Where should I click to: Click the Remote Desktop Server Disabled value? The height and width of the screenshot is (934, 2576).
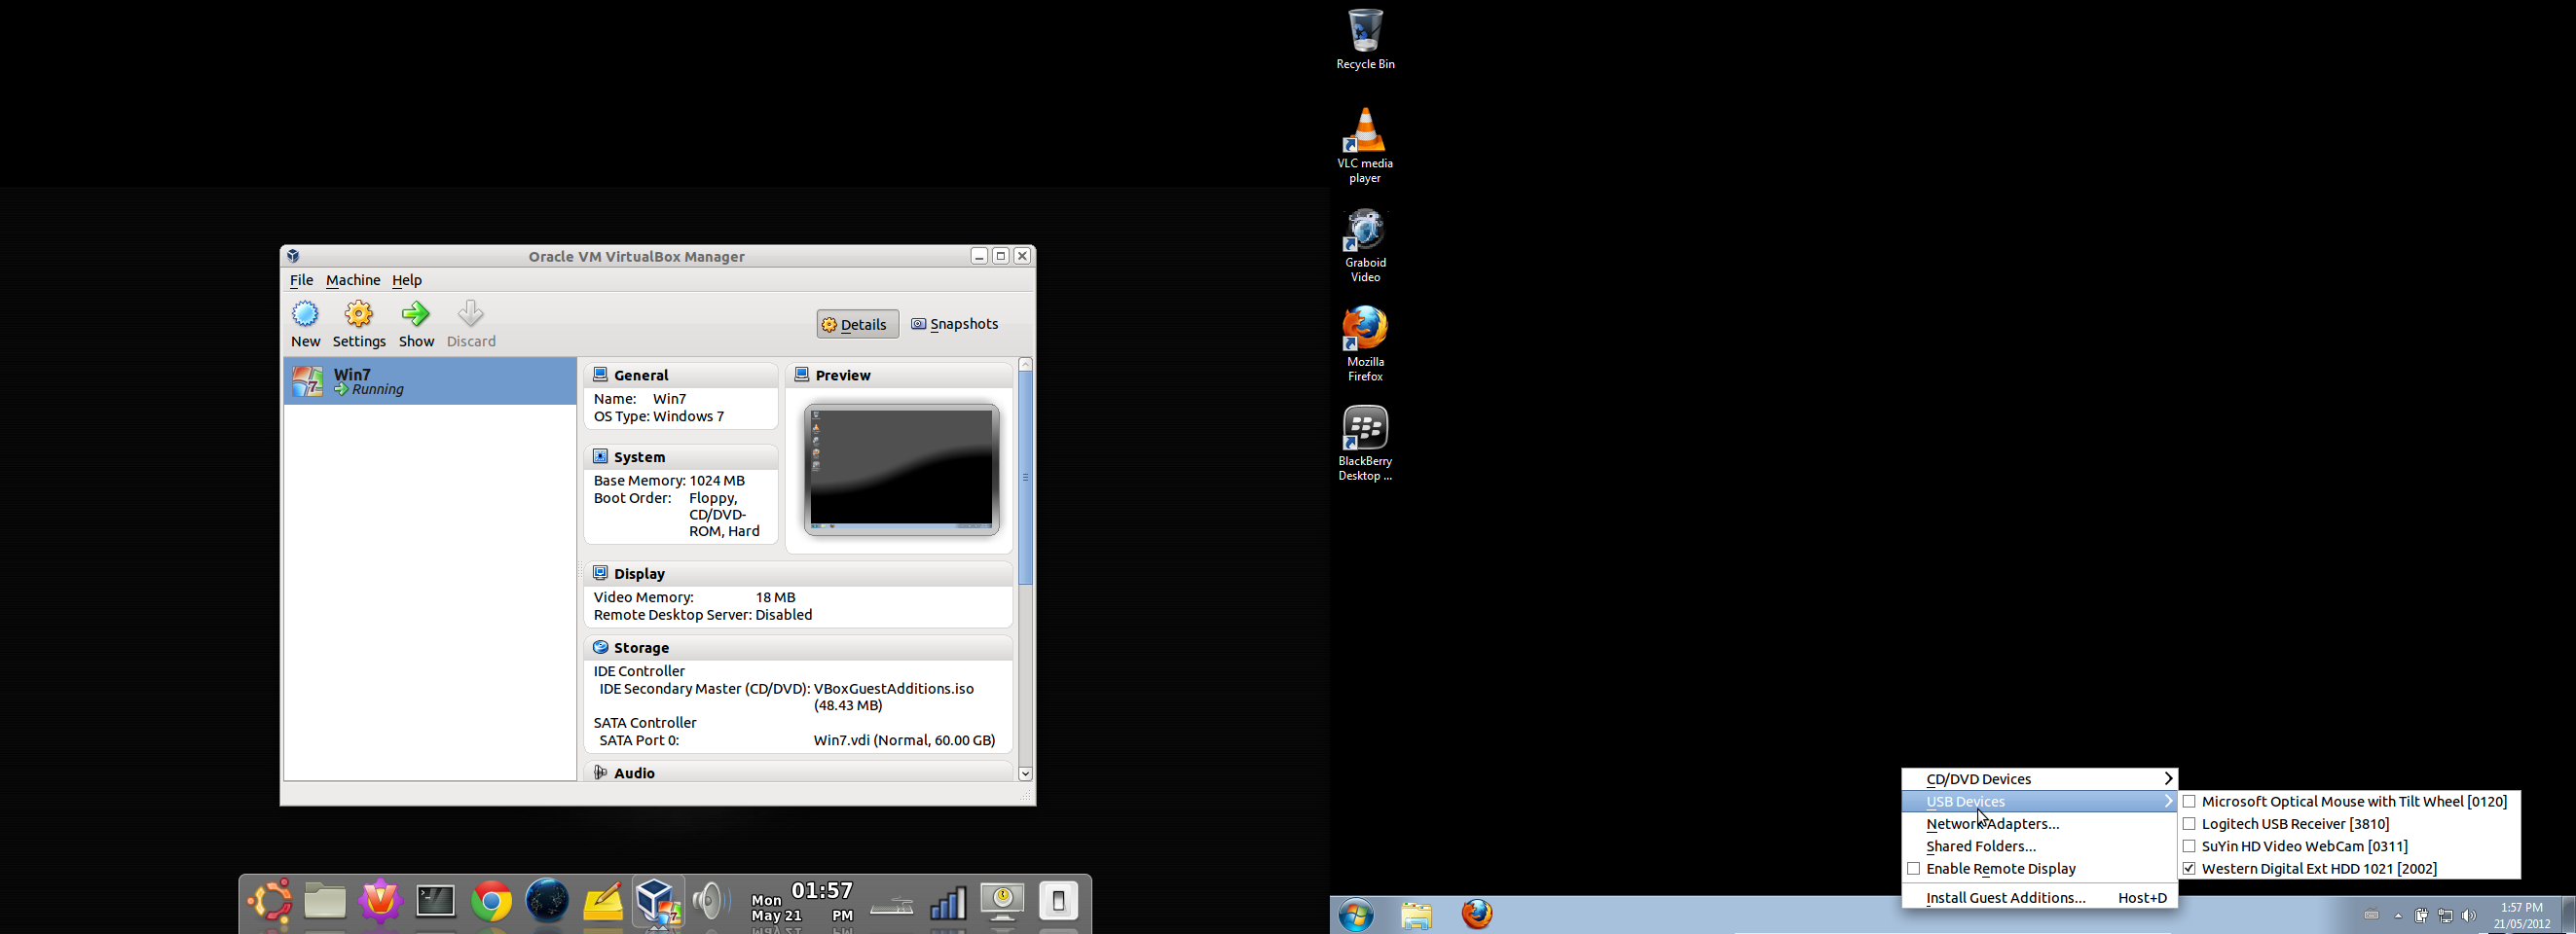[x=783, y=615]
